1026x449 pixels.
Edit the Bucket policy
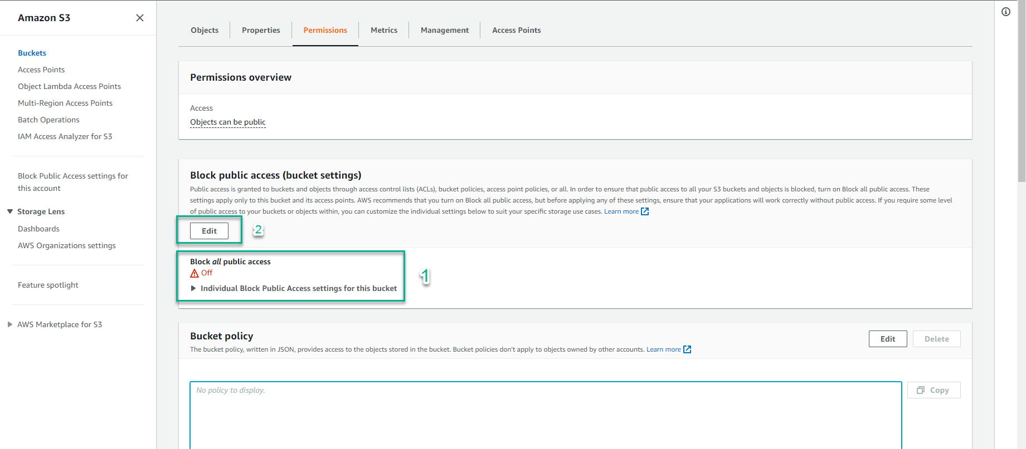coord(888,339)
